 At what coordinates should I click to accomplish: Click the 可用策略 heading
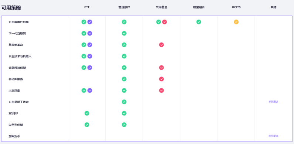11,8
